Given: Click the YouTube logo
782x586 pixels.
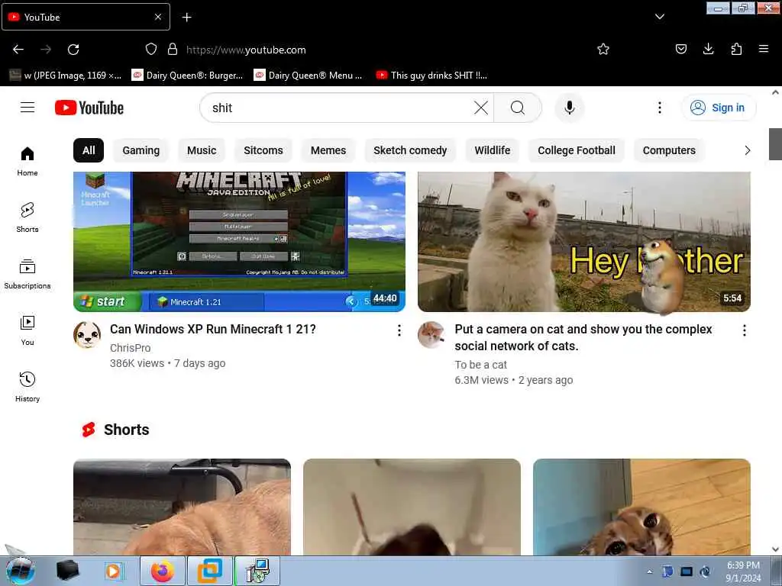Looking at the screenshot, I should pyautogui.click(x=89, y=108).
